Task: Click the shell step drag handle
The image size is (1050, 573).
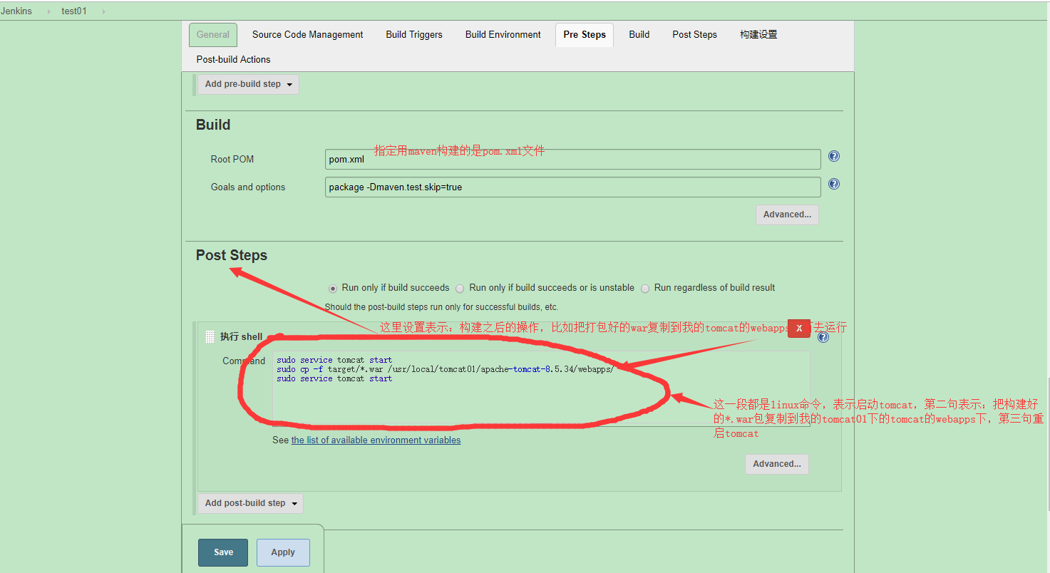Action: tap(210, 336)
